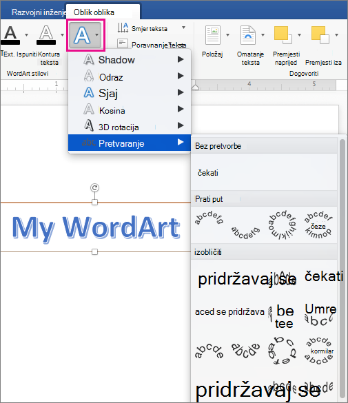Screen dimensions: 348x403
Task: Open the Text Outline dropdown arrow
Action: pos(62,34)
